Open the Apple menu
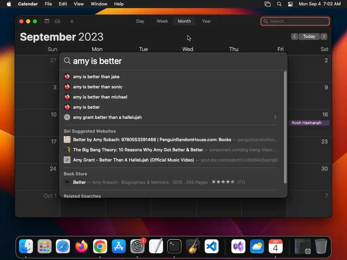This screenshot has width=347, height=260. pos(9,4)
